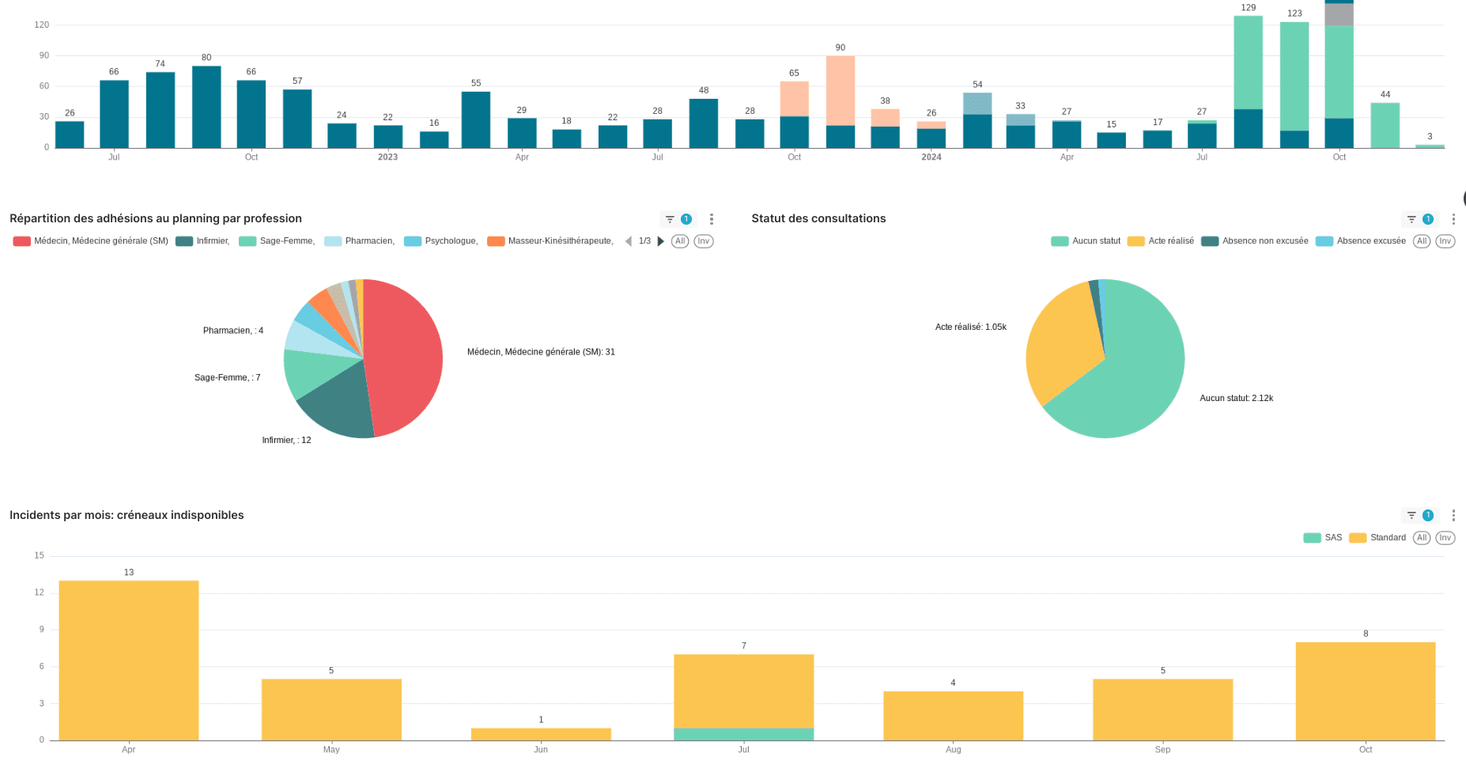Click 'Incidents par mois: créneaux indisponibles' title
Image resolution: width=1466 pixels, height=761 pixels.
click(x=127, y=515)
